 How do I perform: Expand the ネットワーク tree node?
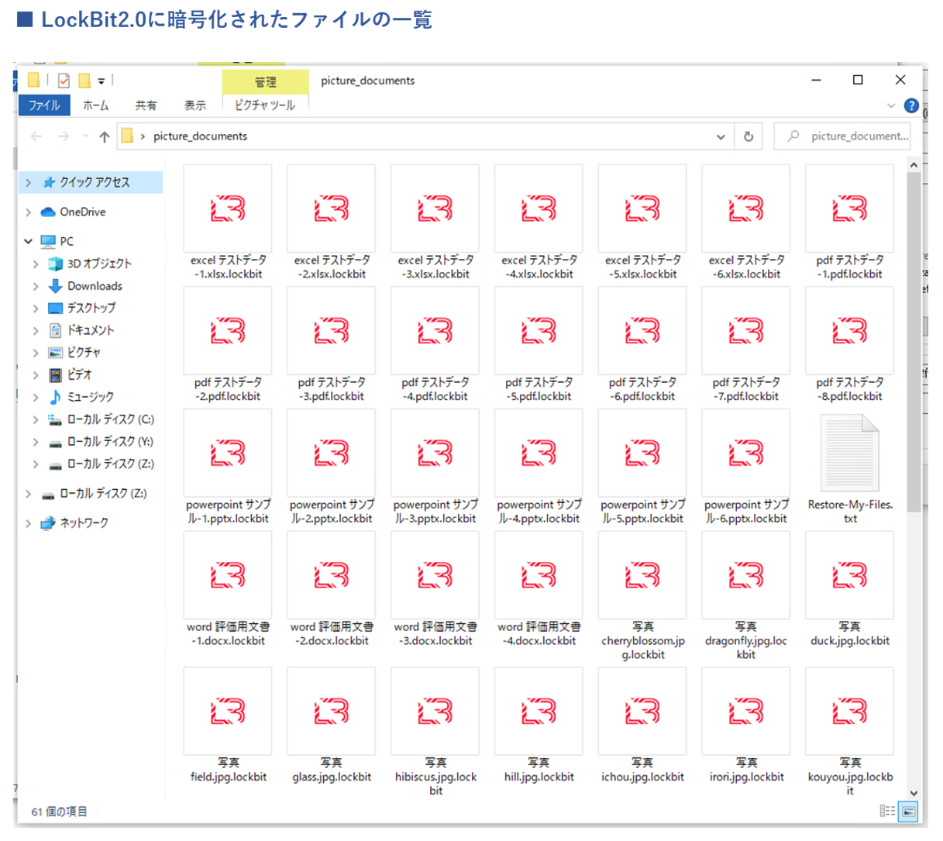click(x=29, y=523)
